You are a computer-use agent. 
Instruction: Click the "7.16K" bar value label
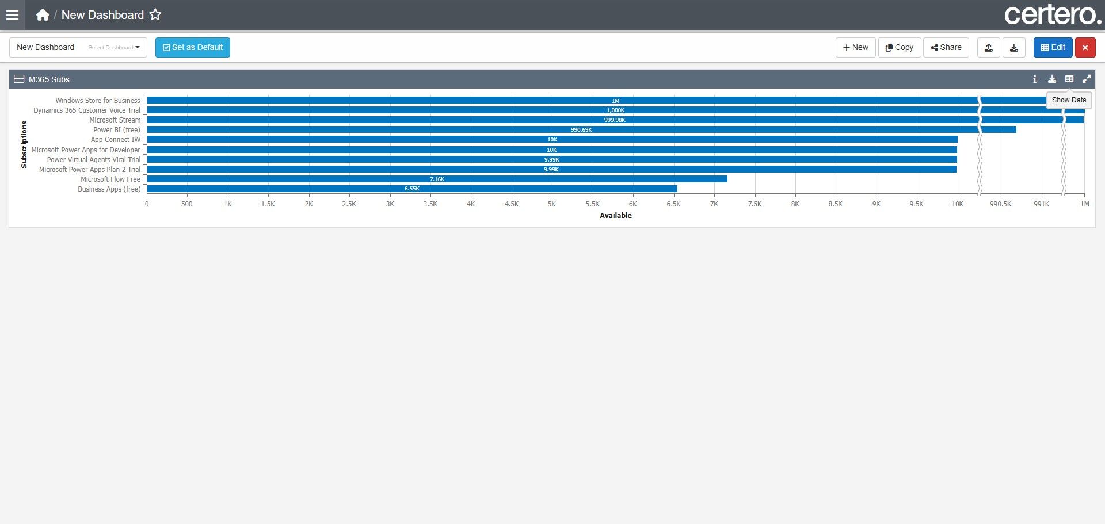437,179
